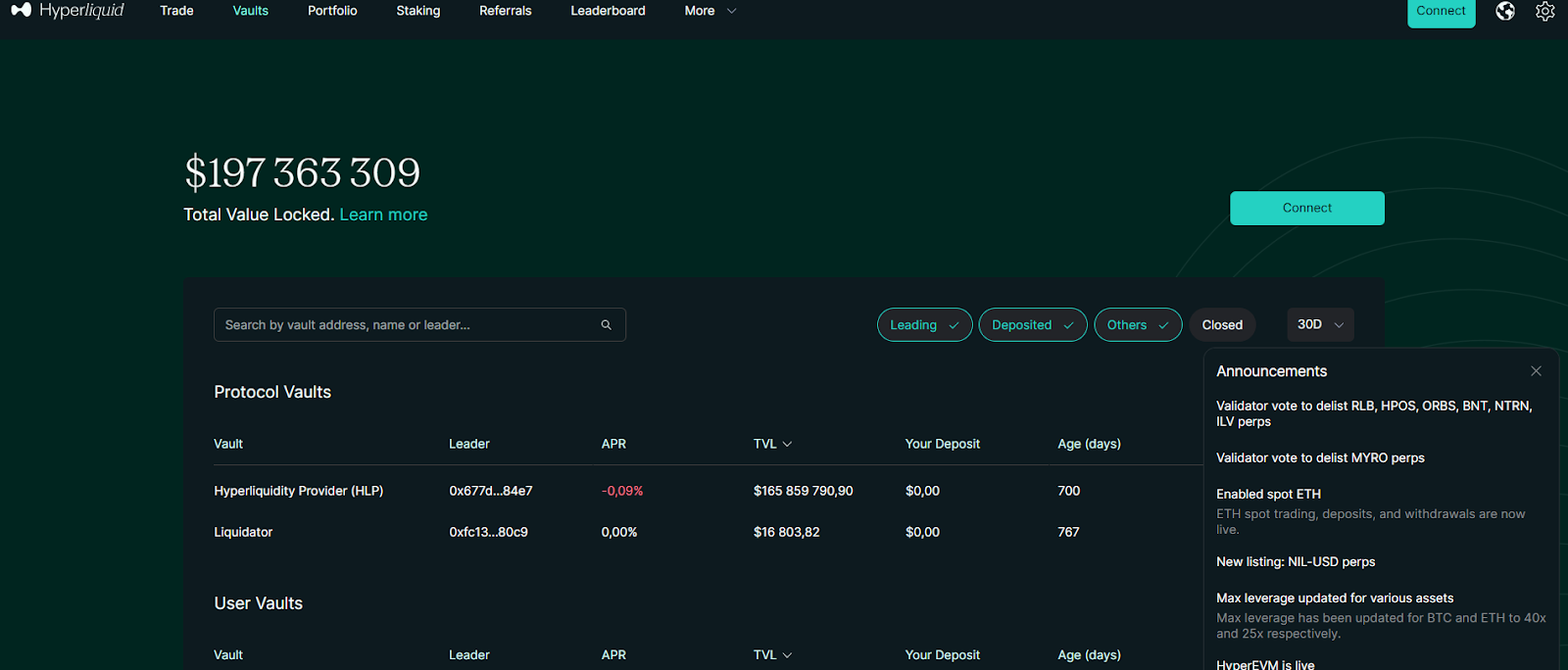Image resolution: width=1568 pixels, height=670 pixels.
Task: Toggle the Leading vault filter
Action: (924, 325)
